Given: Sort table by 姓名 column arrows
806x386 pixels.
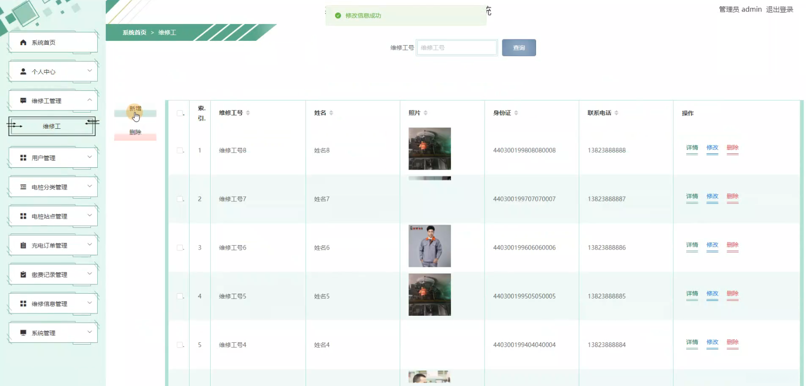Looking at the screenshot, I should click(331, 113).
